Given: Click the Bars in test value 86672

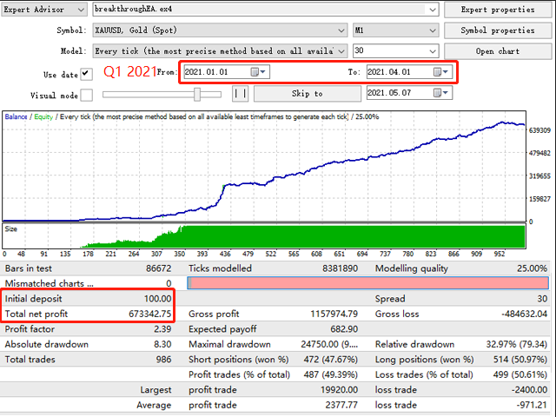Looking at the screenshot, I should (x=158, y=268).
